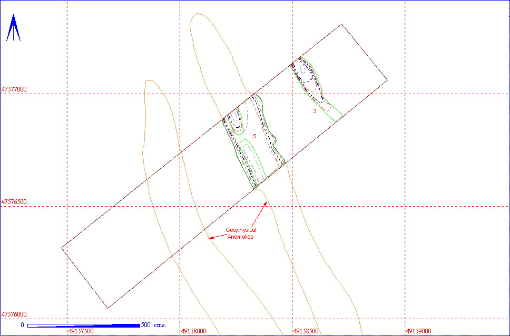Click the northern corner of the survey rectangle

coord(342,24)
